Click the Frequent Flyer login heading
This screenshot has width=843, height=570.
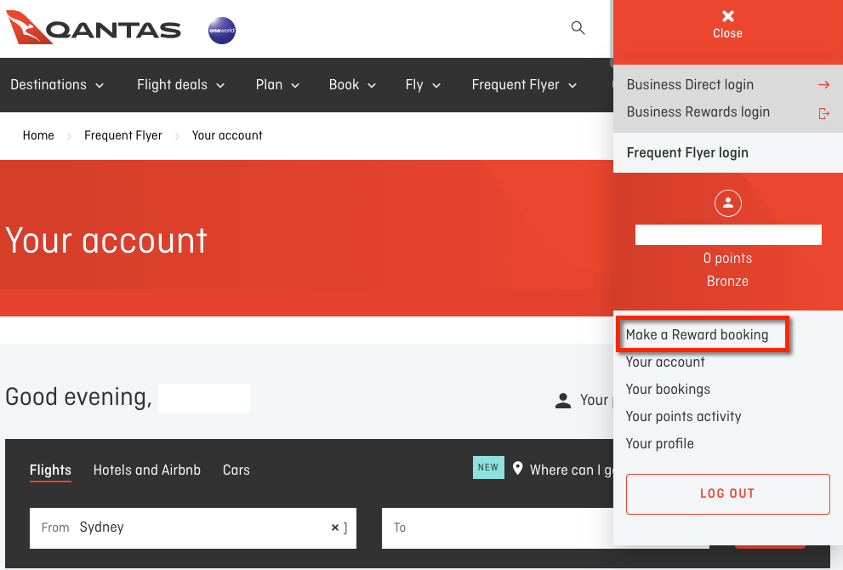click(687, 153)
